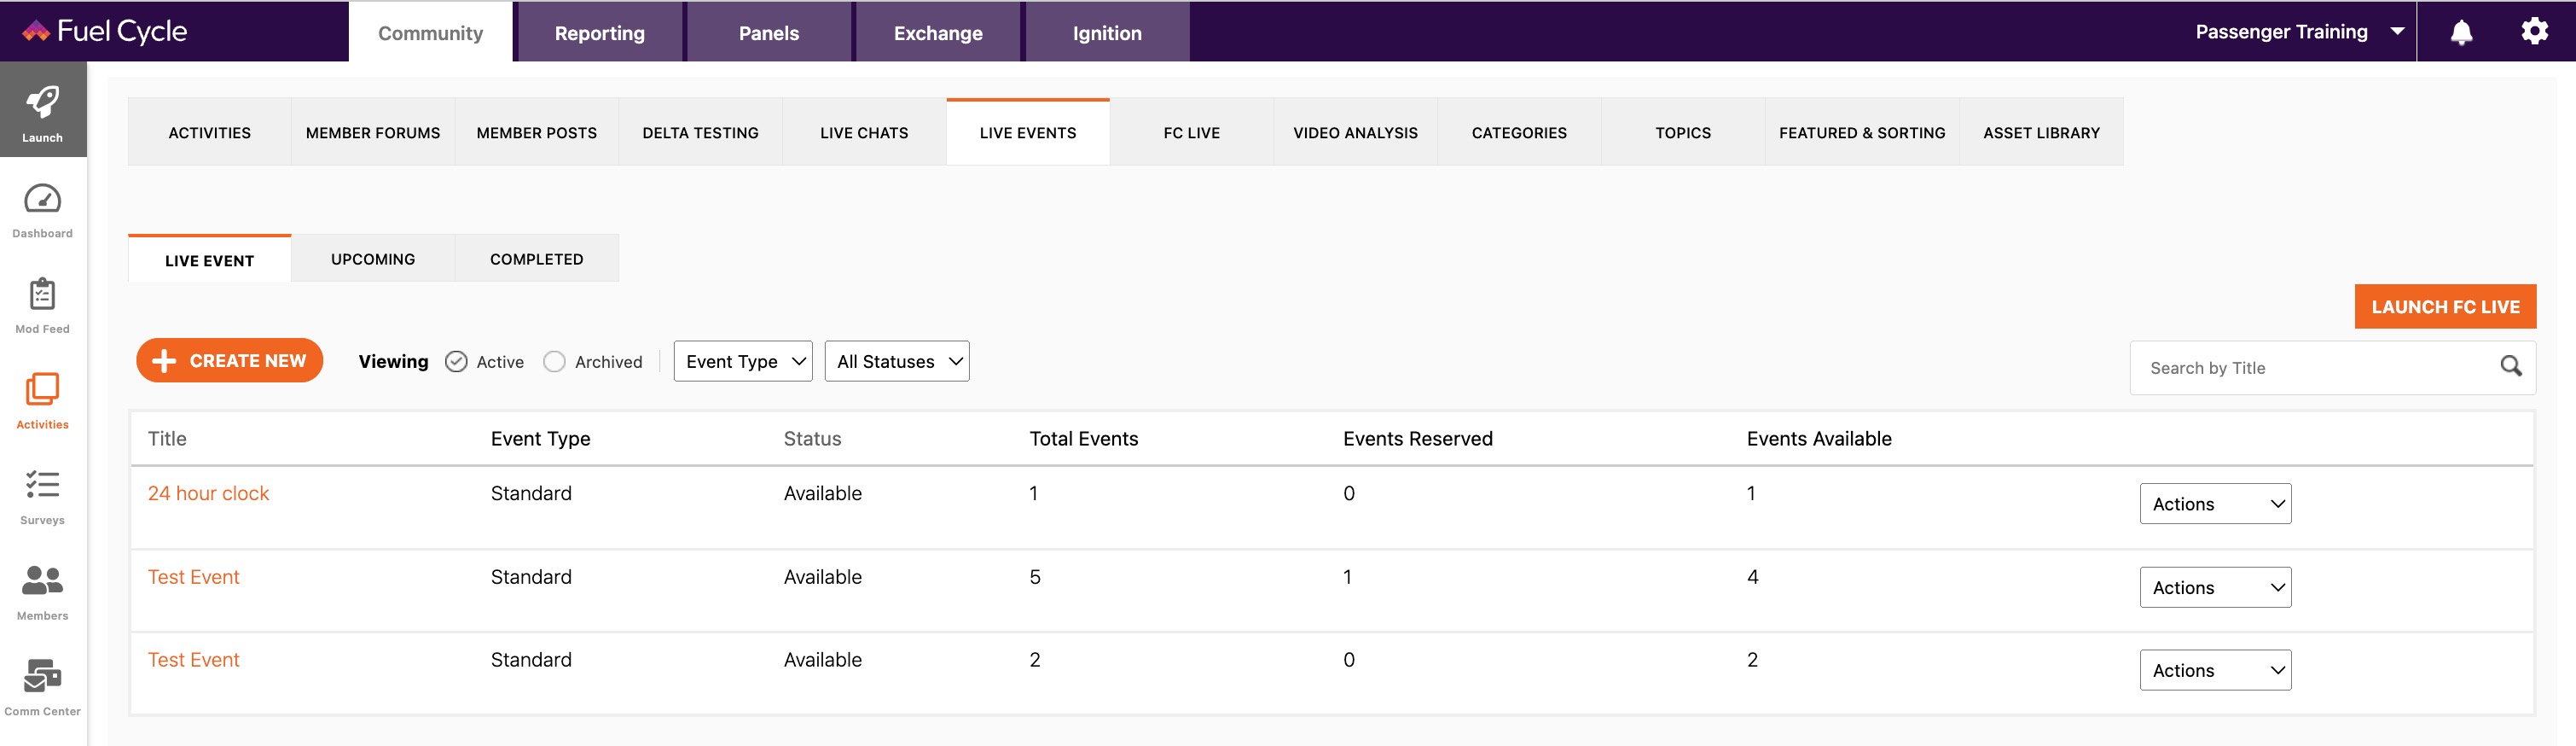Click the Events Available column header
The image size is (2576, 746).
click(x=1819, y=439)
